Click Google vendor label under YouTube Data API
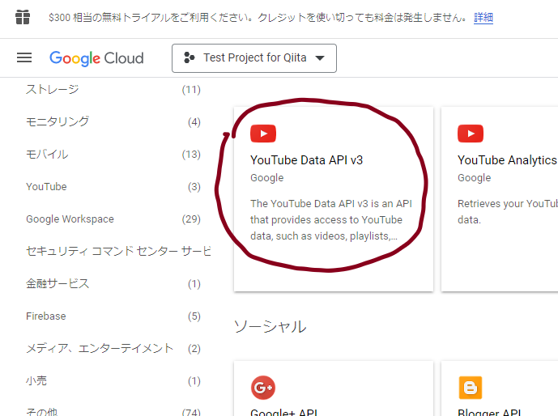The image size is (558, 416). point(267,178)
